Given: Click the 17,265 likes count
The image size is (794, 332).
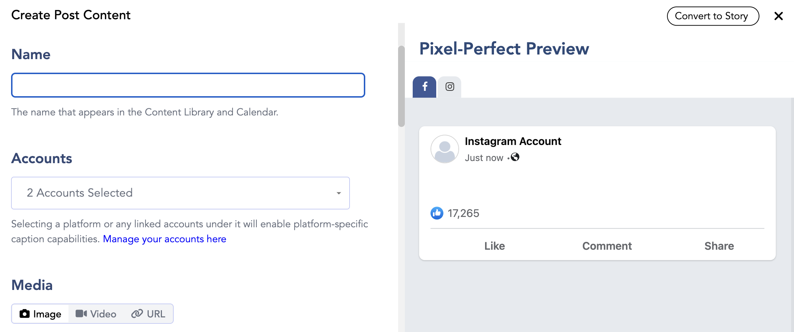Looking at the screenshot, I should [463, 213].
